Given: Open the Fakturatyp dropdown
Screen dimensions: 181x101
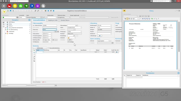Looking at the screenshot, I should coord(56,29).
